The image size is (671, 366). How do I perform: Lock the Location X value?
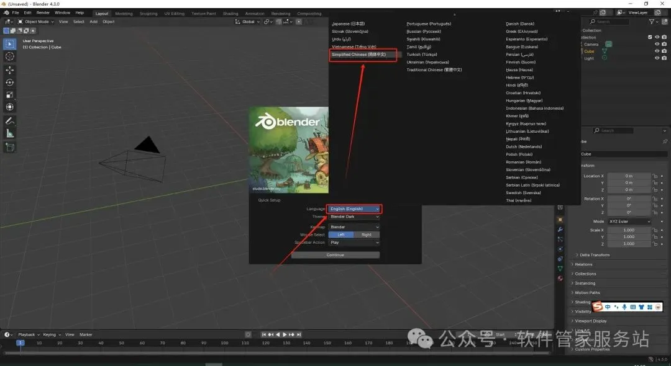click(x=655, y=176)
